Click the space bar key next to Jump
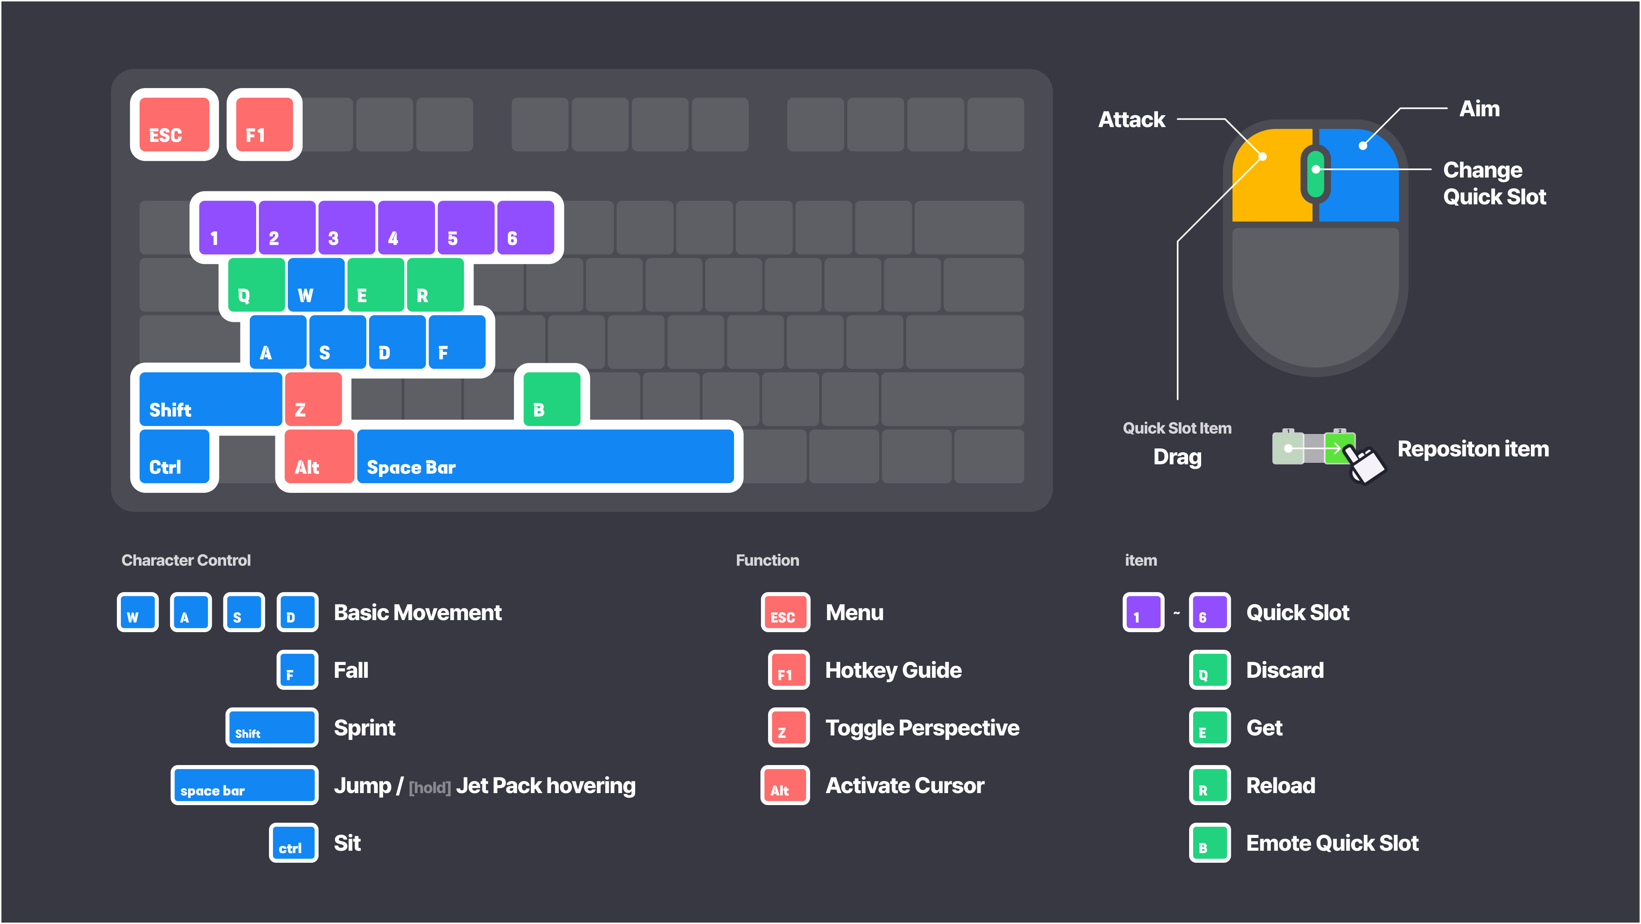The height and width of the screenshot is (924, 1641). click(245, 785)
